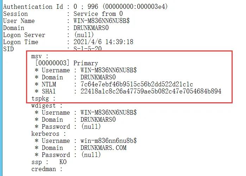Viewport: 246px width, 176px height.
Task: Click the wdigest Password (null) value
Action: [x=91, y=127]
